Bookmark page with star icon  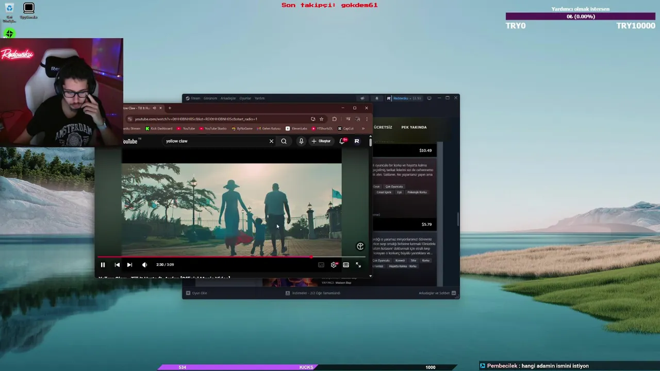[321, 119]
